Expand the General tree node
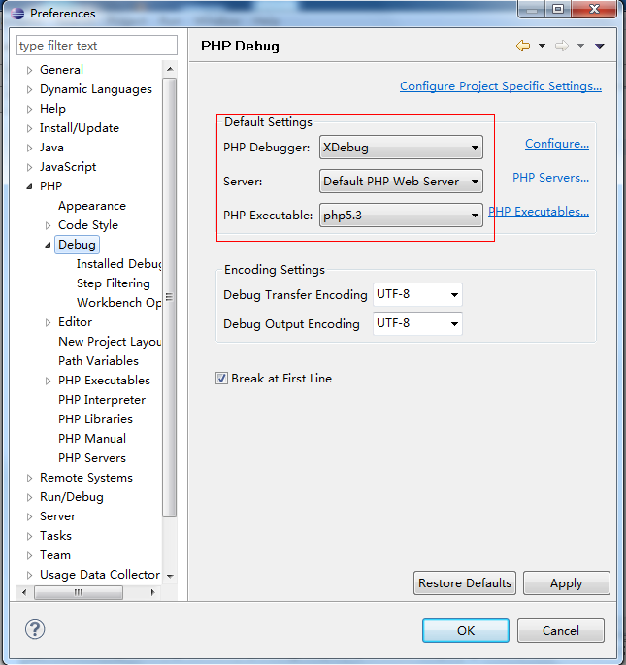This screenshot has height=665, width=626. point(29,70)
